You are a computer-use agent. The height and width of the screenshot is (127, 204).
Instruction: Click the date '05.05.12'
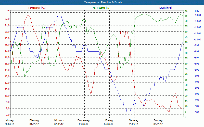click(x=133, y=124)
